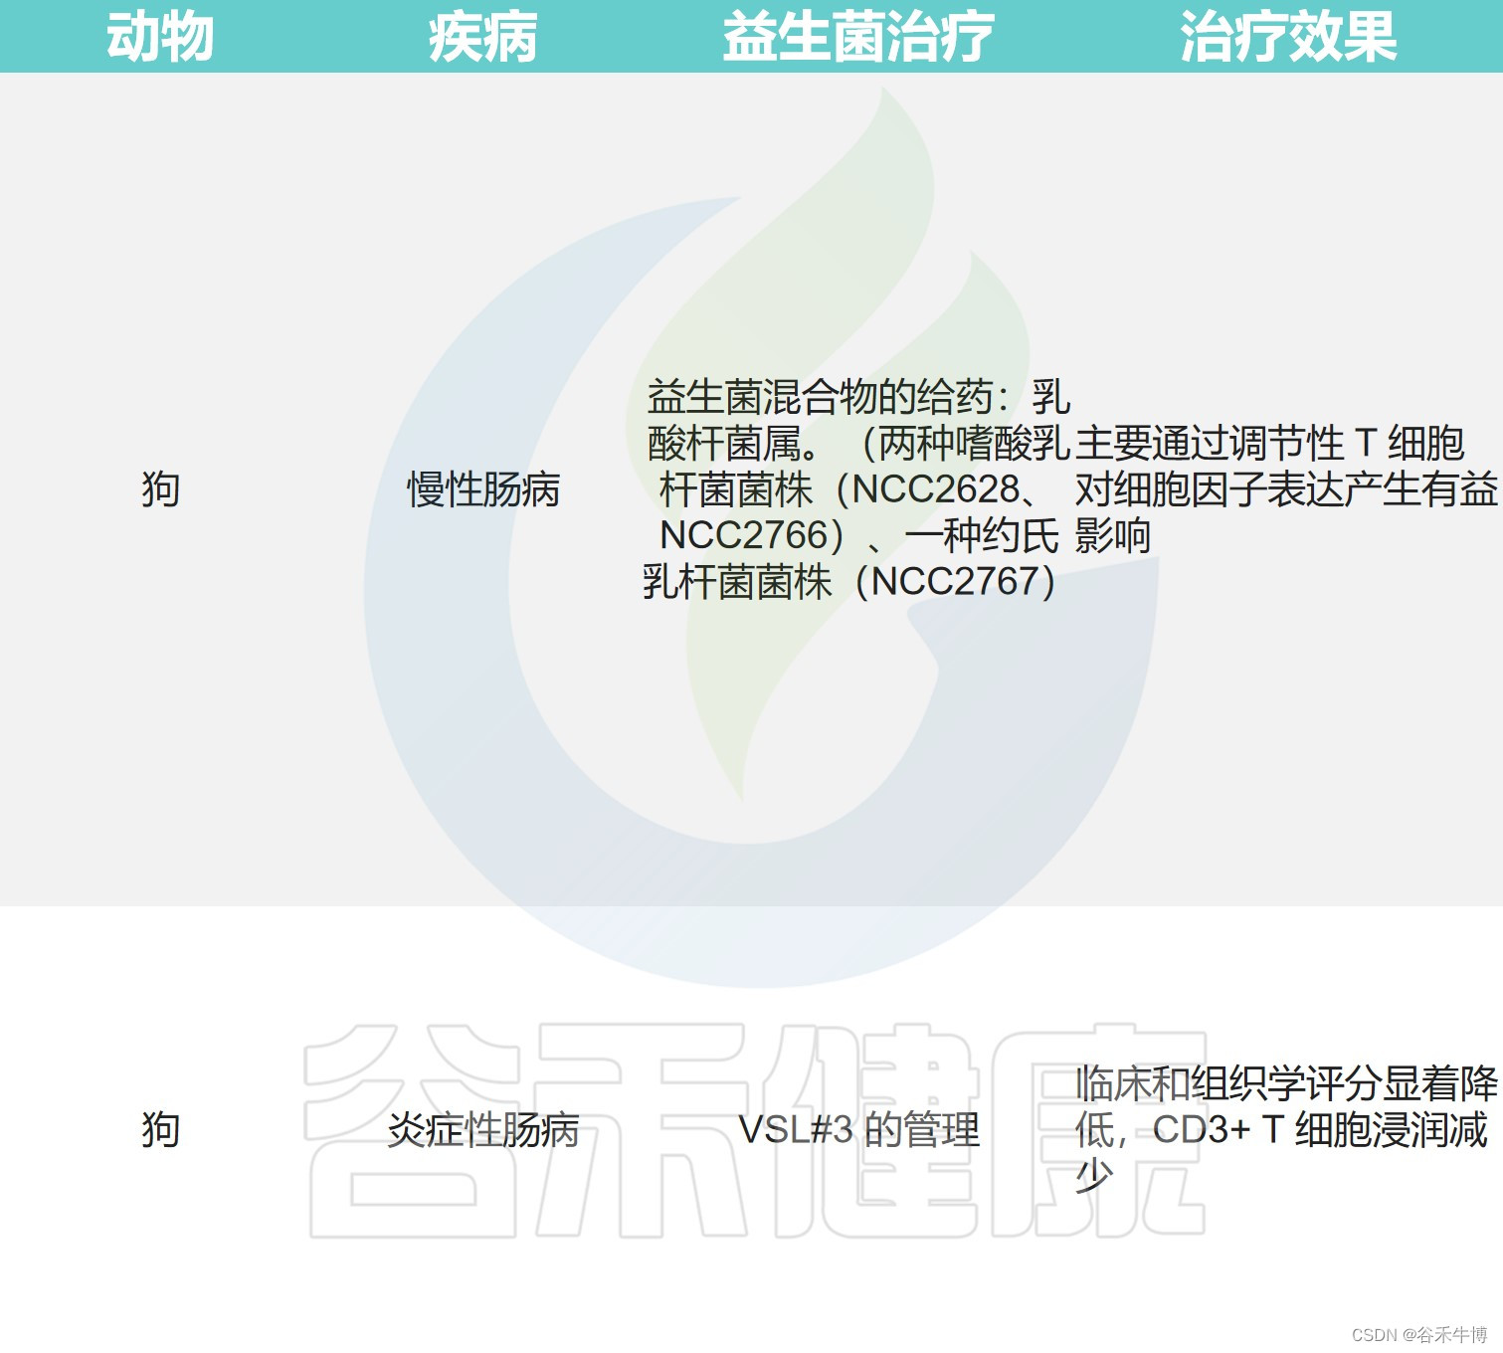
Task: Select the 炎症性肠病 disease cell
Action: pos(482,1130)
